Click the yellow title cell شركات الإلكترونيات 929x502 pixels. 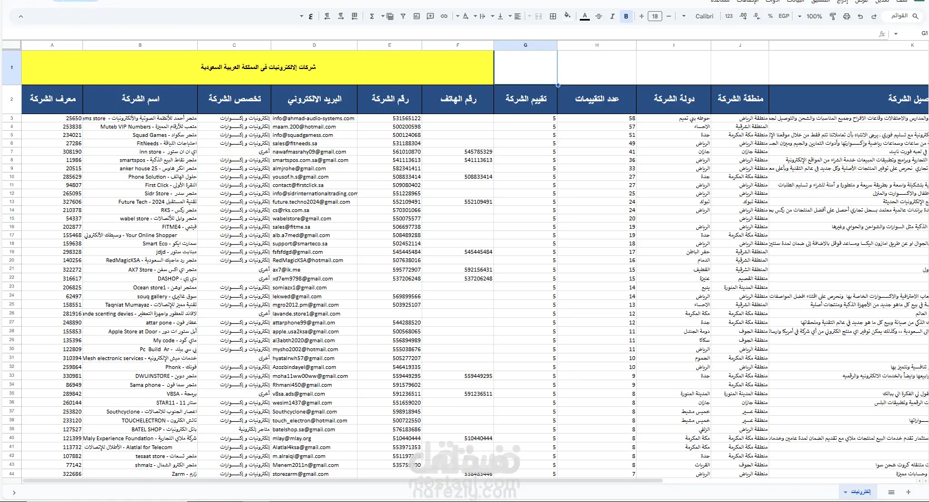(x=258, y=67)
